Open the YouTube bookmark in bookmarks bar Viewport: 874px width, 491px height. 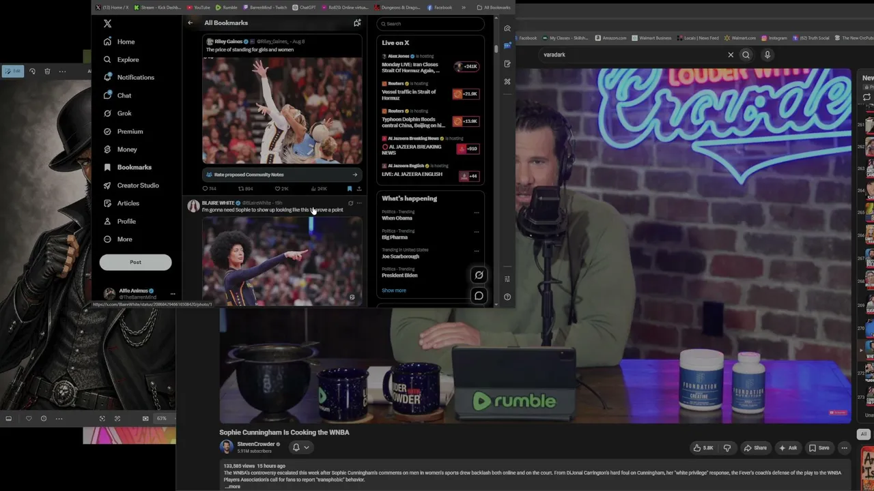click(199, 8)
